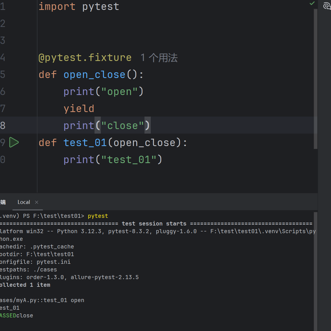The width and height of the screenshot is (331, 331).
Task: Click the test_01 function name in its def line
Action: click(85, 143)
